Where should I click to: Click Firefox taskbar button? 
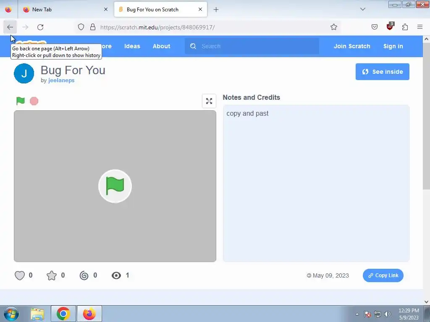coord(89,314)
